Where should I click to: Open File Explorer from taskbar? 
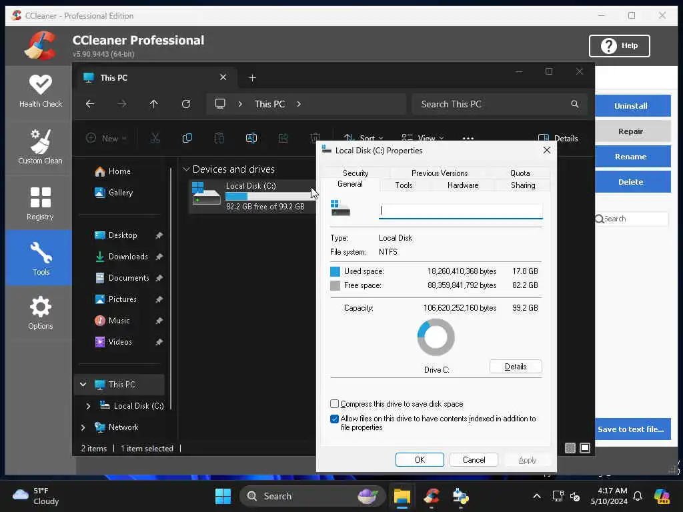(x=402, y=496)
